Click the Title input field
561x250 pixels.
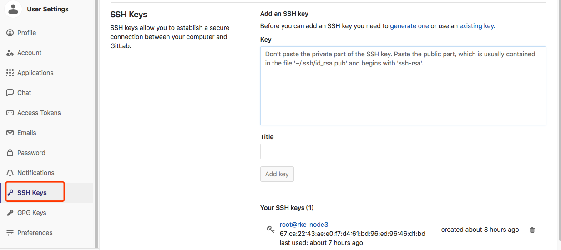coord(403,151)
